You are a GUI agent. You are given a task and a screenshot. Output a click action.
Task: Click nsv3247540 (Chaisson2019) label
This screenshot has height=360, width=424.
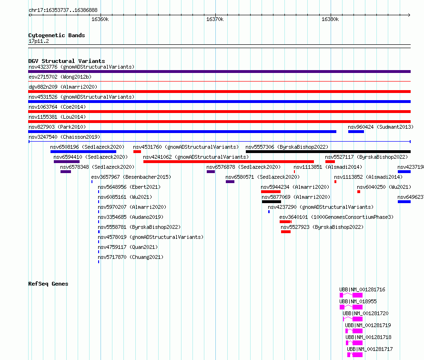(64, 137)
